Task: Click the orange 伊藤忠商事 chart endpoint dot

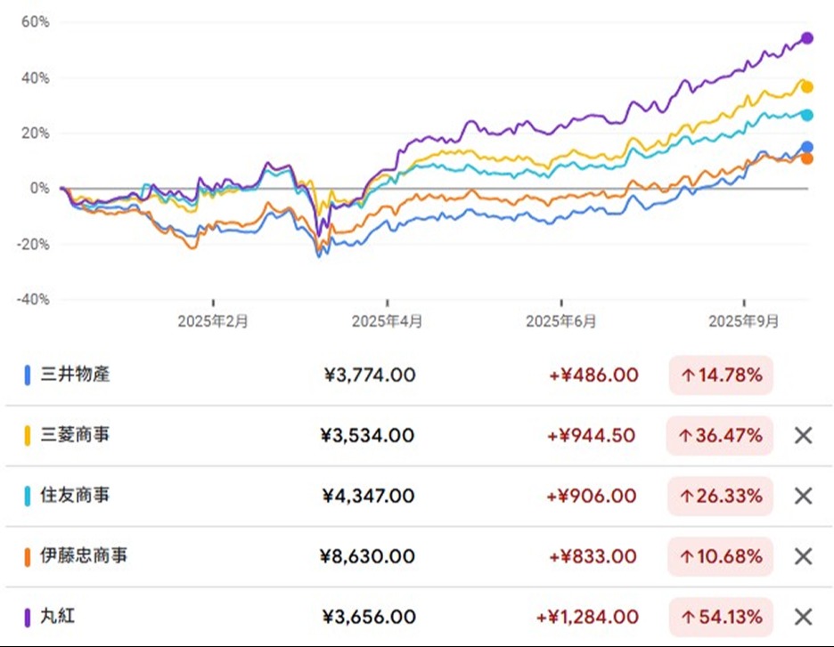Action: pyautogui.click(x=807, y=158)
